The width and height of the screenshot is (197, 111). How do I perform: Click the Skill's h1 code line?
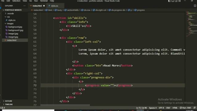pos(79,26)
